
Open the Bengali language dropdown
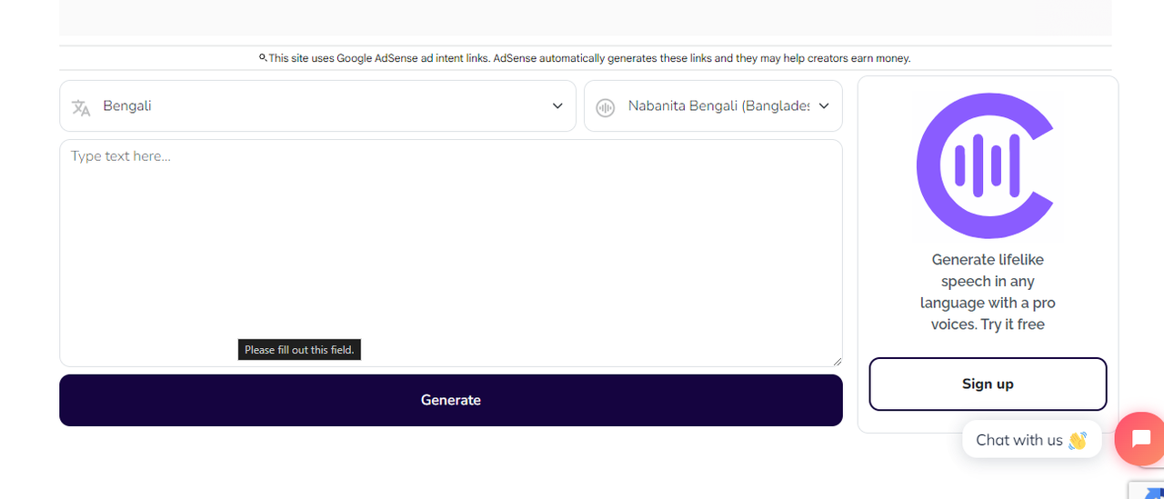pos(317,106)
